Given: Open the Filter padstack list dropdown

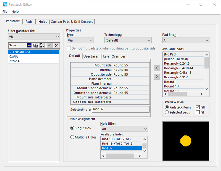Looking at the screenshot, I should tap(34, 37).
